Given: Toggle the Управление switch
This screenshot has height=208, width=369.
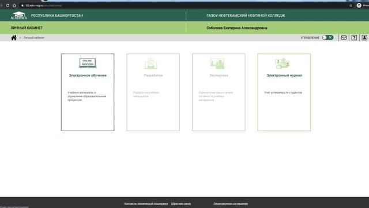Looking at the screenshot, I should 328,38.
